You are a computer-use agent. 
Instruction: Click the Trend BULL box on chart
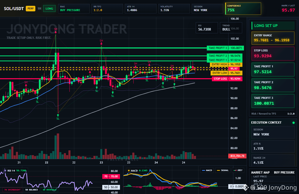231,28
